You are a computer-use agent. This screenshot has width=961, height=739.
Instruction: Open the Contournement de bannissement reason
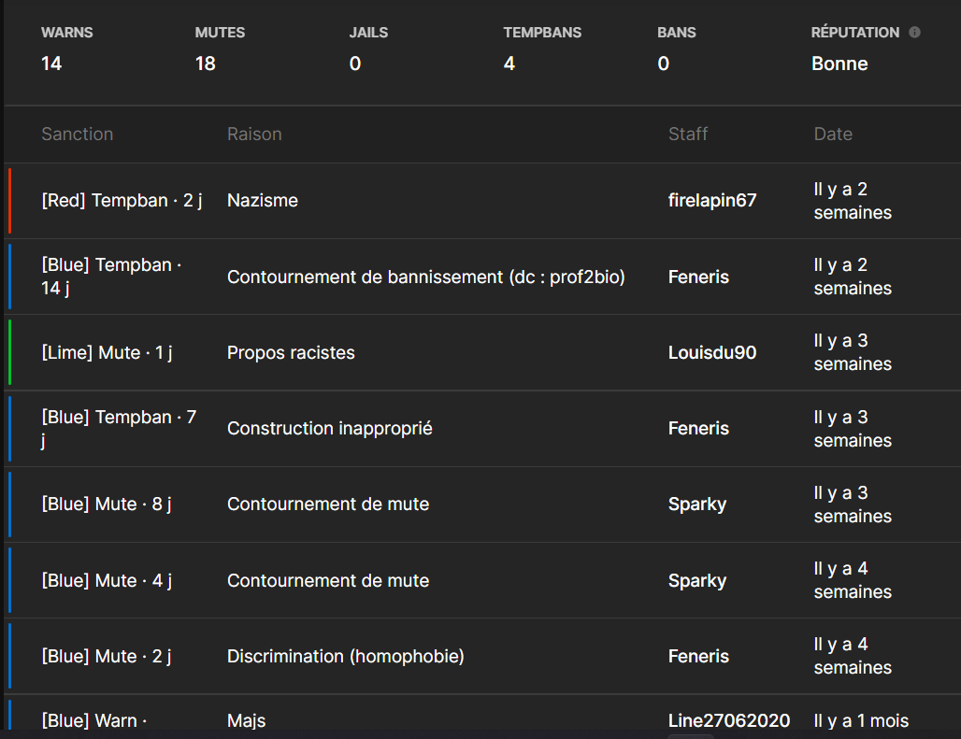coord(425,277)
